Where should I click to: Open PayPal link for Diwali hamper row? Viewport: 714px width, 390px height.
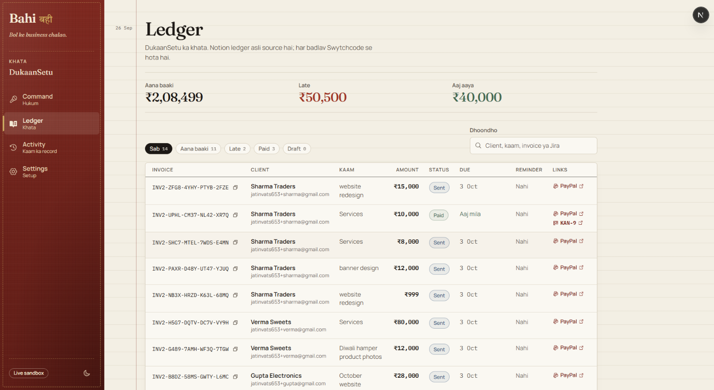point(569,348)
